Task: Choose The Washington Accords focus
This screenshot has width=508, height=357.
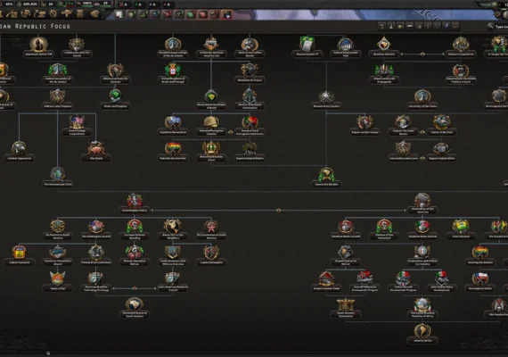Action: [96, 229]
